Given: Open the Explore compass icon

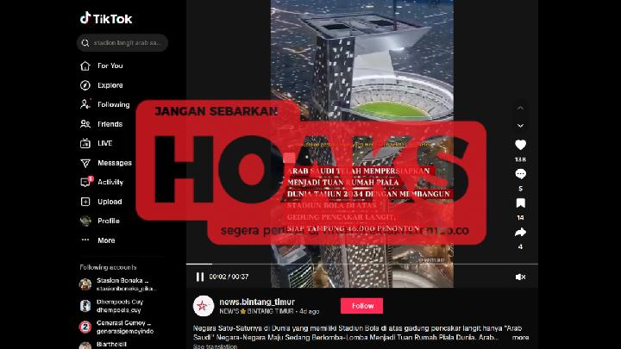Looking at the screenshot, I should point(85,85).
